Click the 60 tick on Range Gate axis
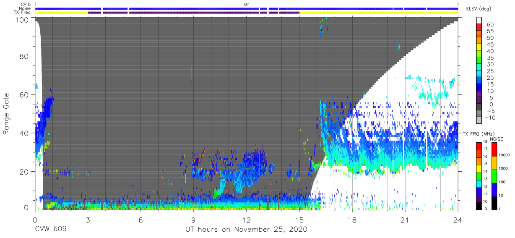Screen dimensions: 515x238 point(25,94)
